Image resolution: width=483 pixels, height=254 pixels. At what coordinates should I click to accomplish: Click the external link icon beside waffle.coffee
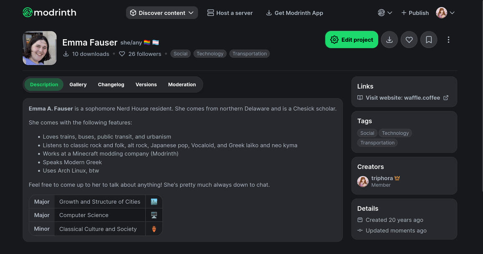[446, 98]
